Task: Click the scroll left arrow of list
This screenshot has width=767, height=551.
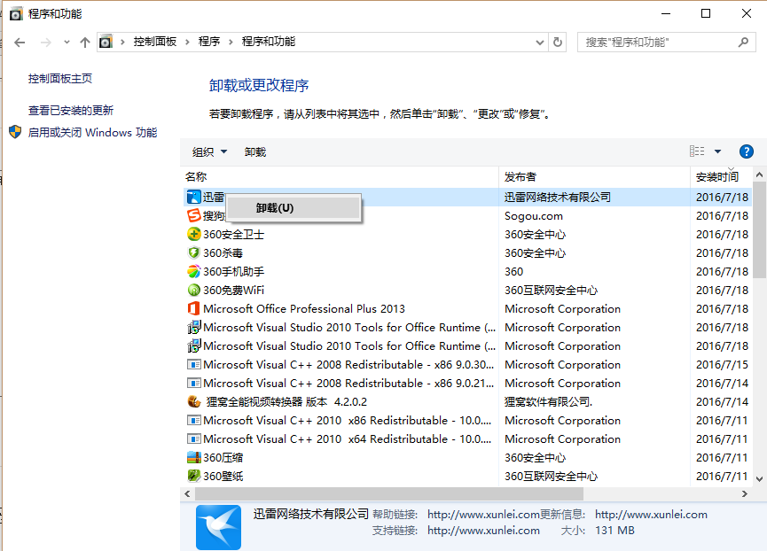Action: pos(187,493)
